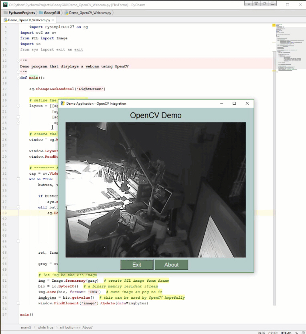306x334 pixels.
Task: Click the 'while True' code breadcrumb
Action: 45,328
